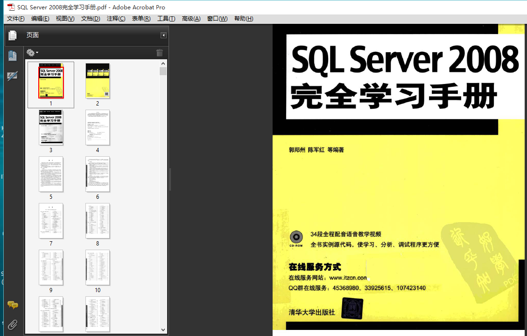This screenshot has height=336, width=527.
Task: Open the Signatures panel icon
Action: (x=13, y=76)
